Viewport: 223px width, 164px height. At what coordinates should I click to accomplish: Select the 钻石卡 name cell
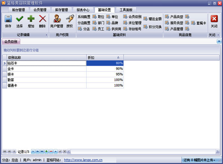point(46,63)
